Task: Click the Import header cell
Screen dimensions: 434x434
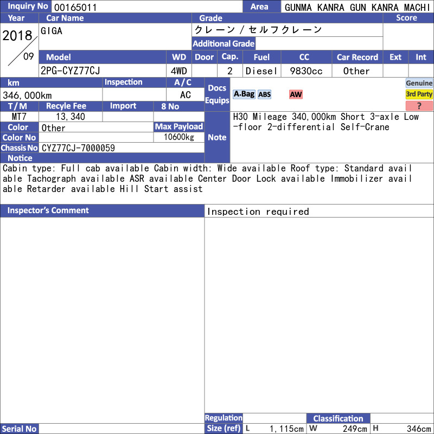Action: click(x=127, y=106)
